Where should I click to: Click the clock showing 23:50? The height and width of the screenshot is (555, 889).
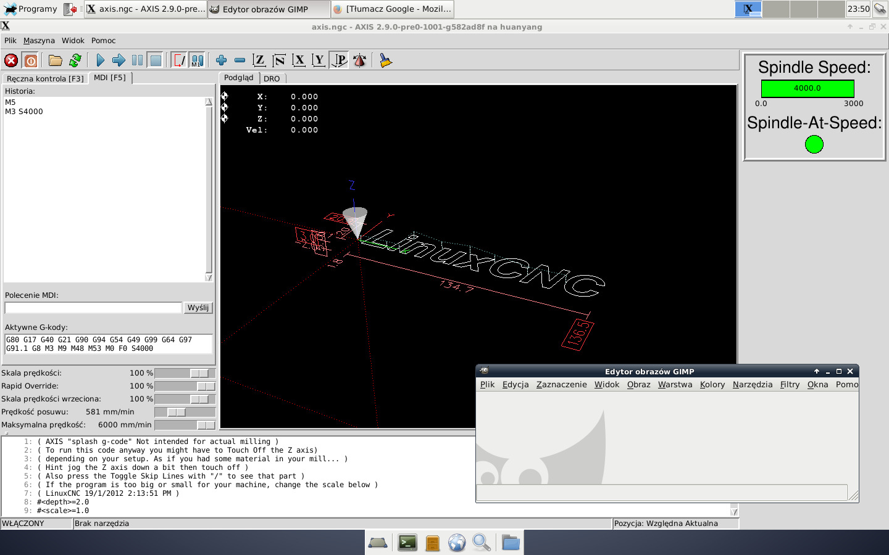(x=858, y=9)
